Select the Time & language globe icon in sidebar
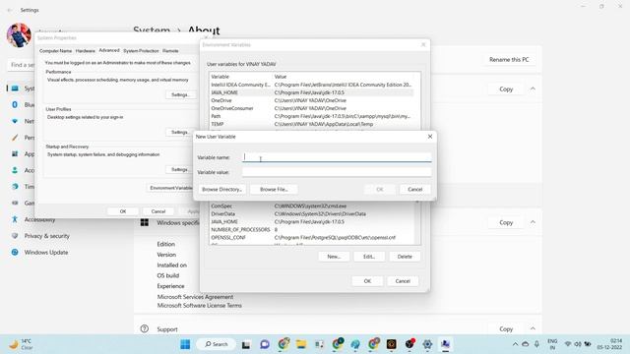 [x=15, y=187]
